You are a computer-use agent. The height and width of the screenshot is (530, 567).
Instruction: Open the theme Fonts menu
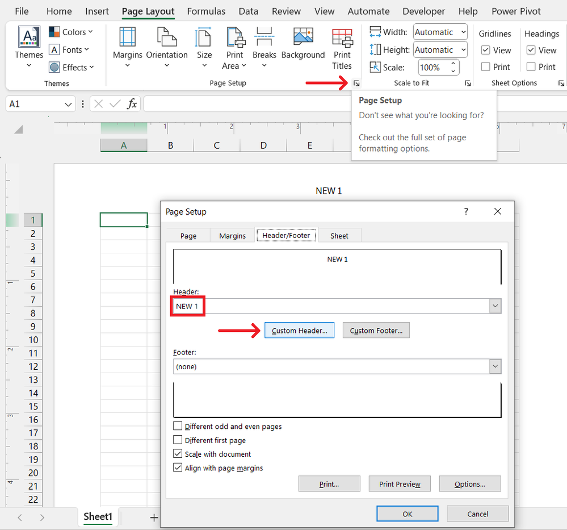coord(69,49)
